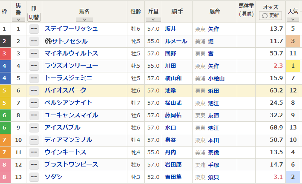Viewport: 302px width, 184px height.
Task: Open trainer 宗像 stable link
Action: 213,152
